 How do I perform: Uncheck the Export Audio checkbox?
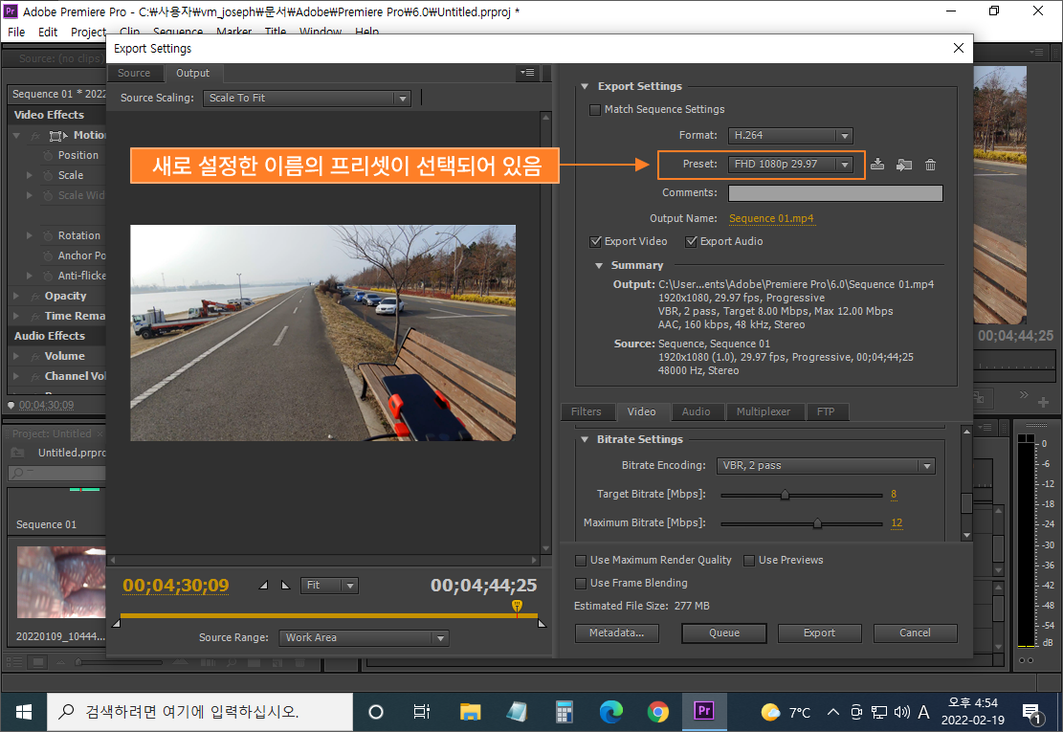(x=692, y=241)
